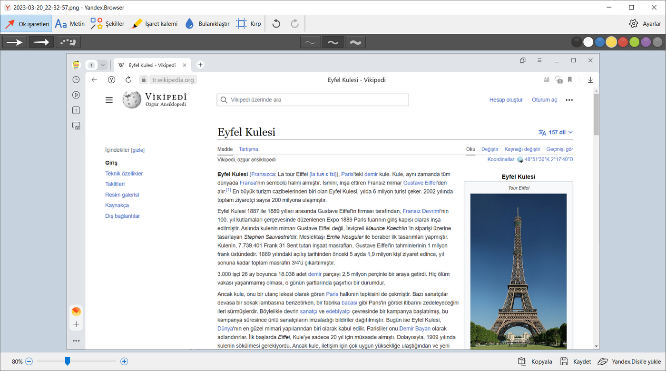Click the undo arrow icon

click(x=276, y=24)
